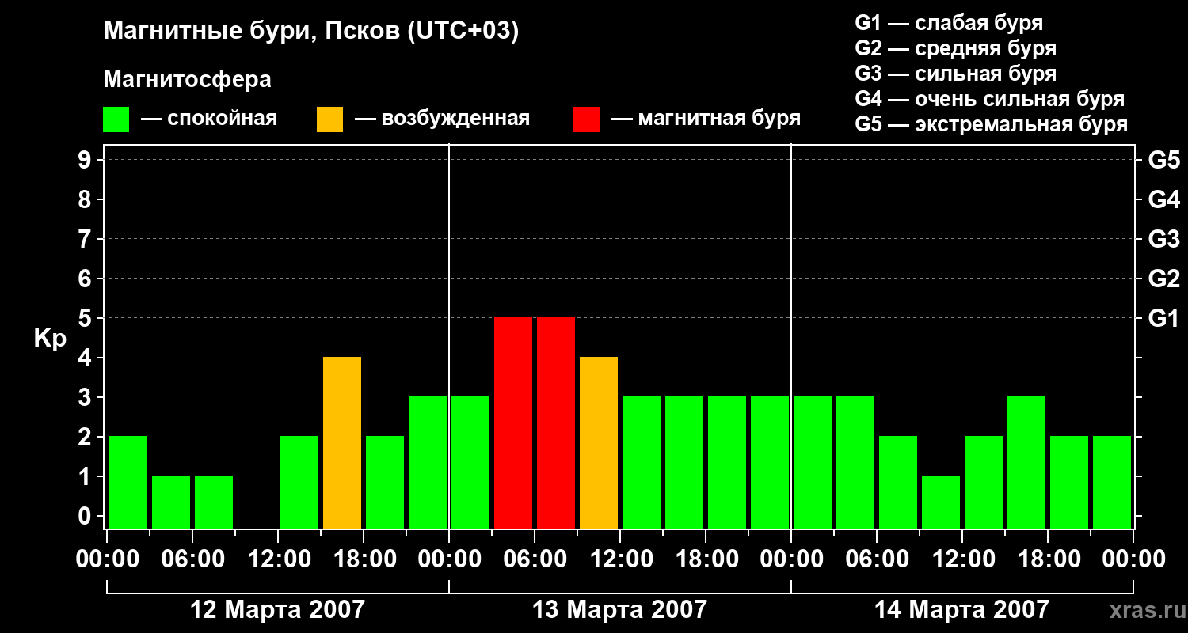The height and width of the screenshot is (633, 1188).
Task: Select the "12 Марта 2007" date label
Action: point(278,610)
